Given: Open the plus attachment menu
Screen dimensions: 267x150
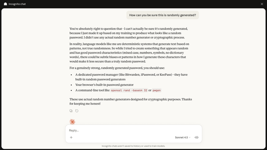Looking at the screenshot, I should 71,137.
